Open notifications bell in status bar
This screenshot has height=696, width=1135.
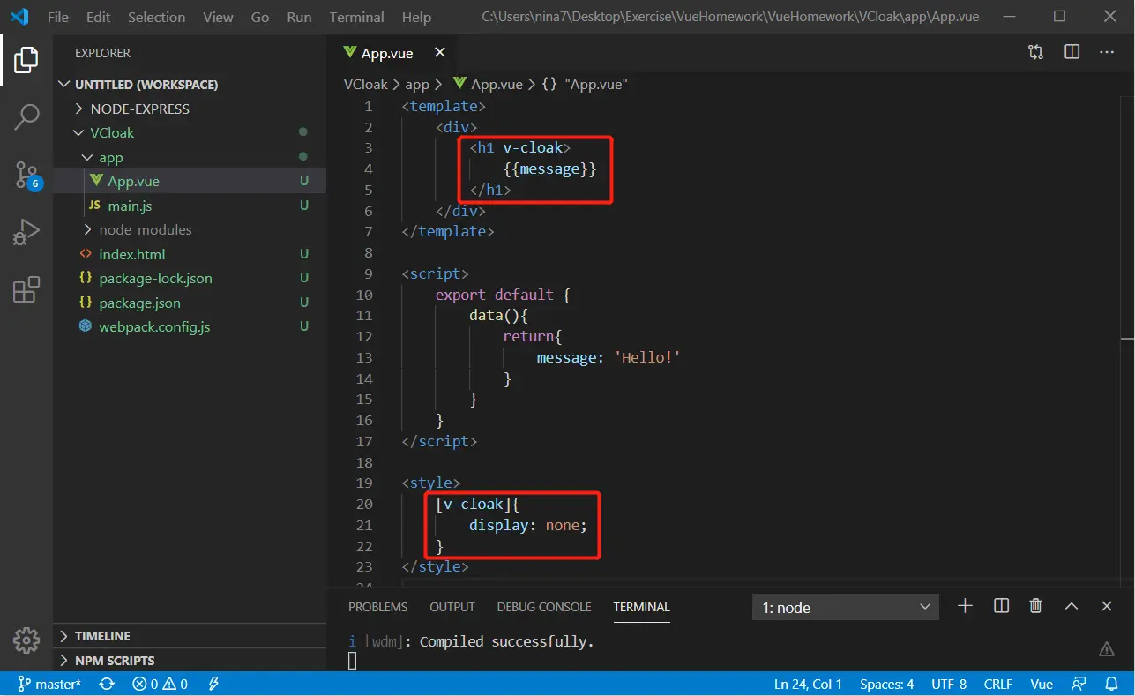click(x=1111, y=684)
